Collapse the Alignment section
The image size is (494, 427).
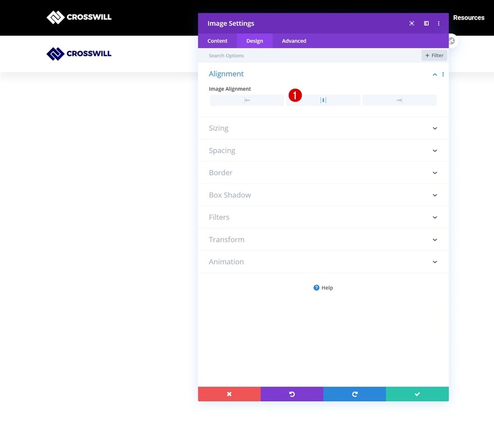click(434, 74)
